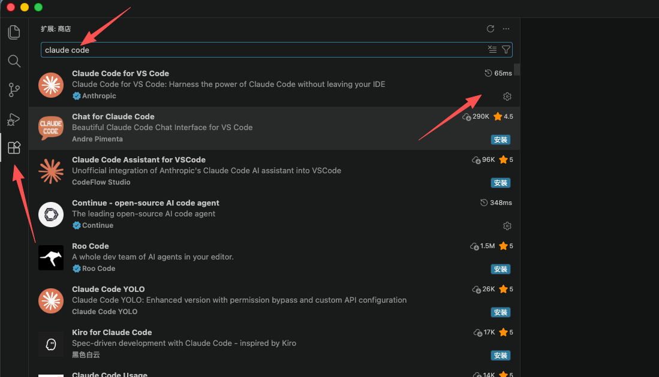Image resolution: width=659 pixels, height=377 pixels.
Task: Click the CodeFlow Studio publisher name
Action: tap(101, 182)
